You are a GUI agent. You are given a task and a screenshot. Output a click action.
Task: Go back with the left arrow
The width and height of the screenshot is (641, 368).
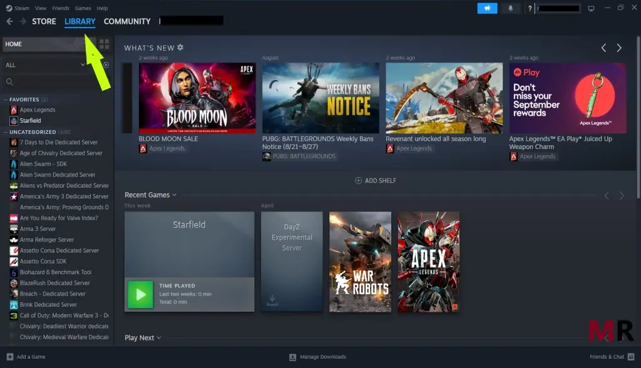[x=10, y=21]
